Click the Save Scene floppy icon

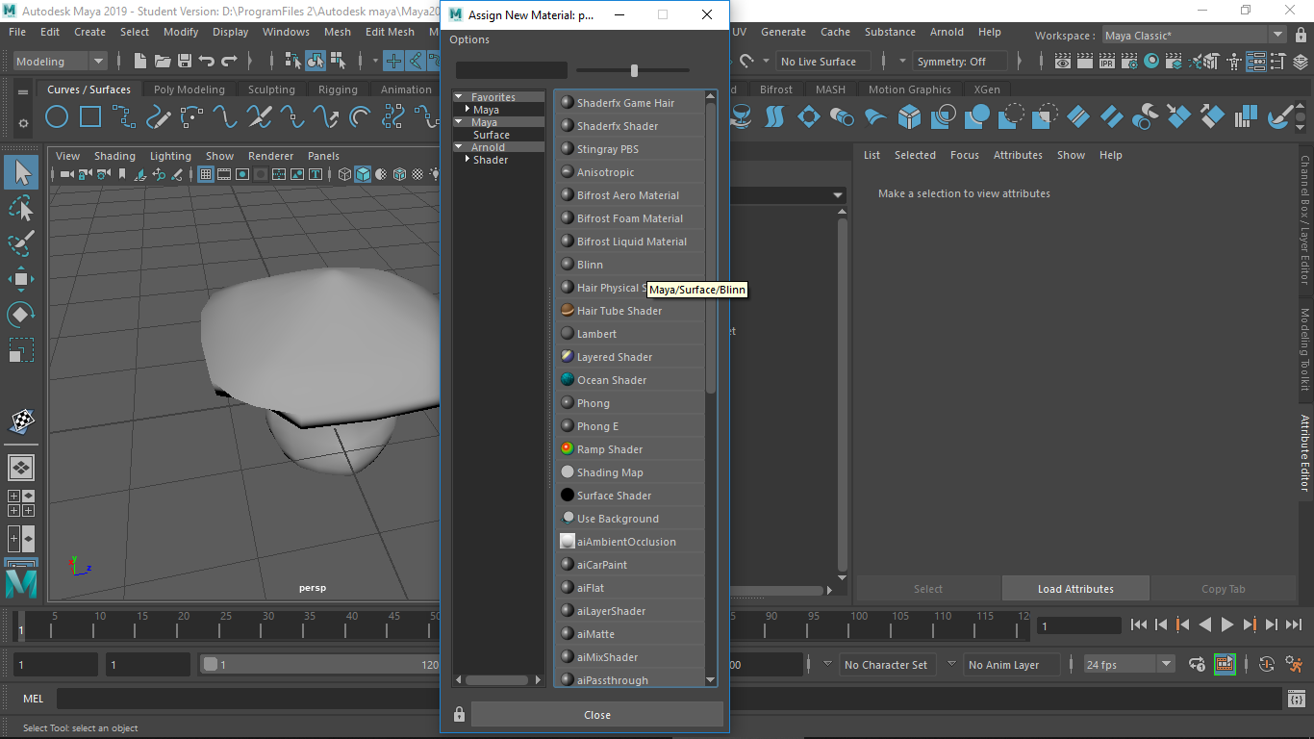pyautogui.click(x=185, y=61)
